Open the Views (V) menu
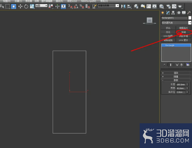The width and height of the screenshot is (192, 148). [7, 1]
